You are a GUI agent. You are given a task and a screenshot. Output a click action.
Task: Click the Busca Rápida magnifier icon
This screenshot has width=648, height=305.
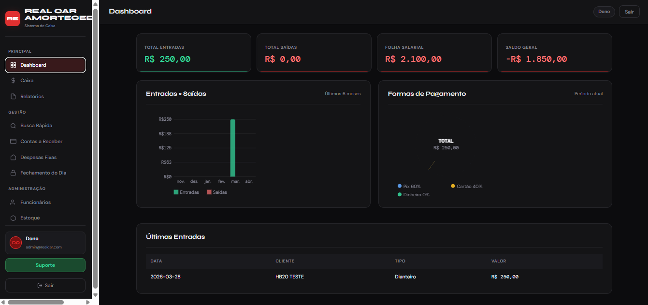pos(14,126)
